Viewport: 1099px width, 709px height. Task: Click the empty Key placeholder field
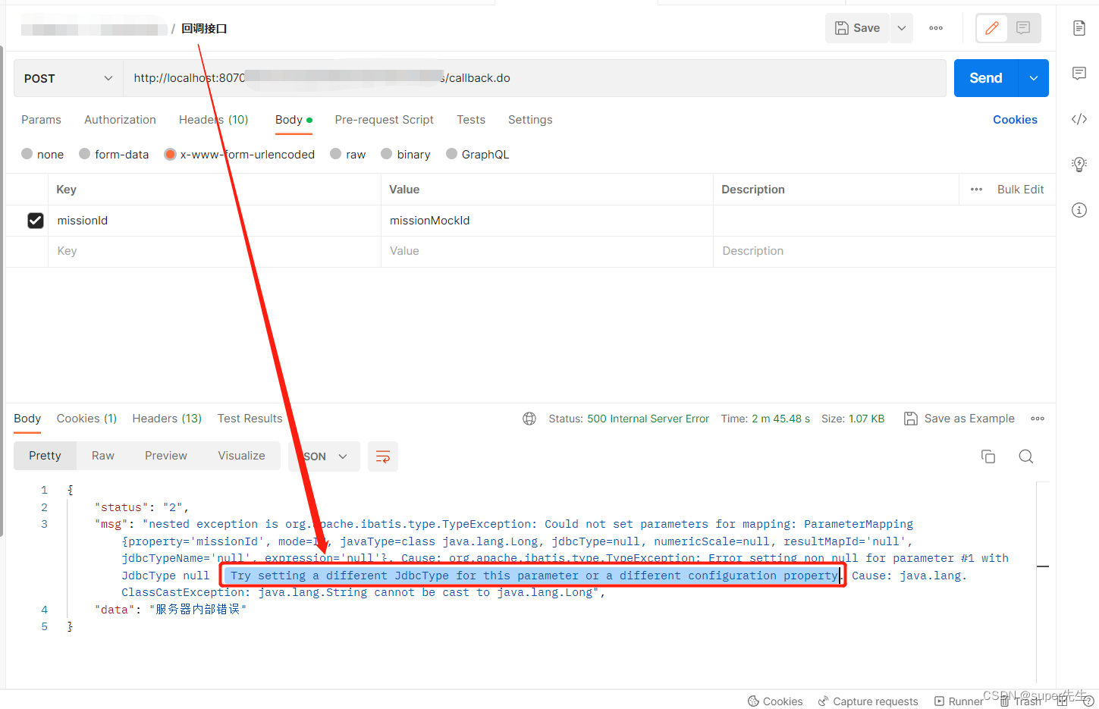[215, 251]
